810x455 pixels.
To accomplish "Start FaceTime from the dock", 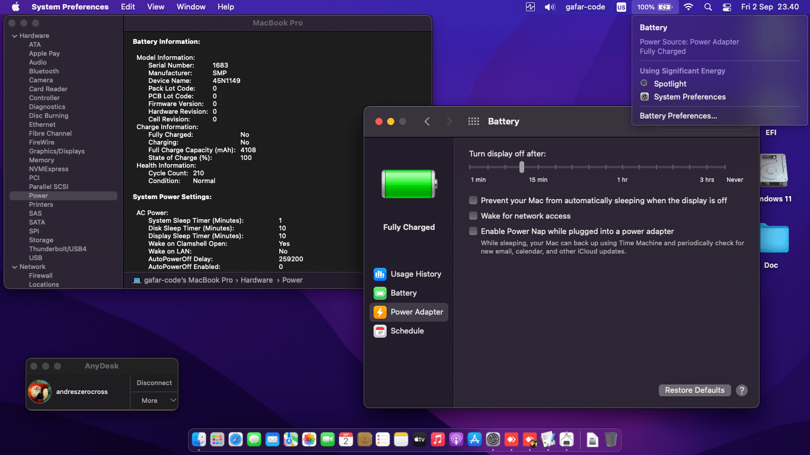I will coord(327,440).
